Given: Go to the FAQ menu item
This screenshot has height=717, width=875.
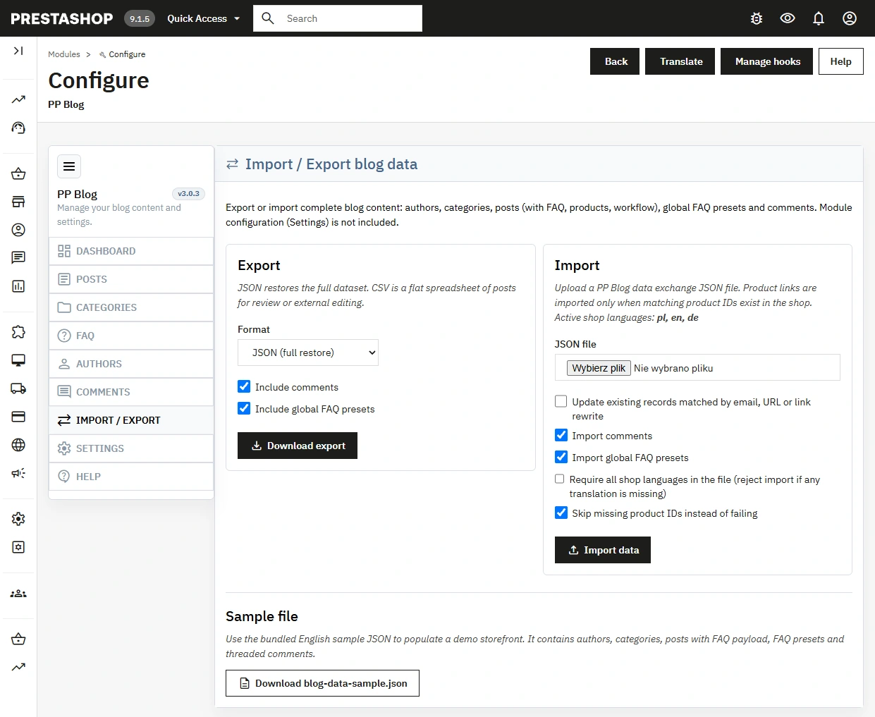Looking at the screenshot, I should 131,336.
